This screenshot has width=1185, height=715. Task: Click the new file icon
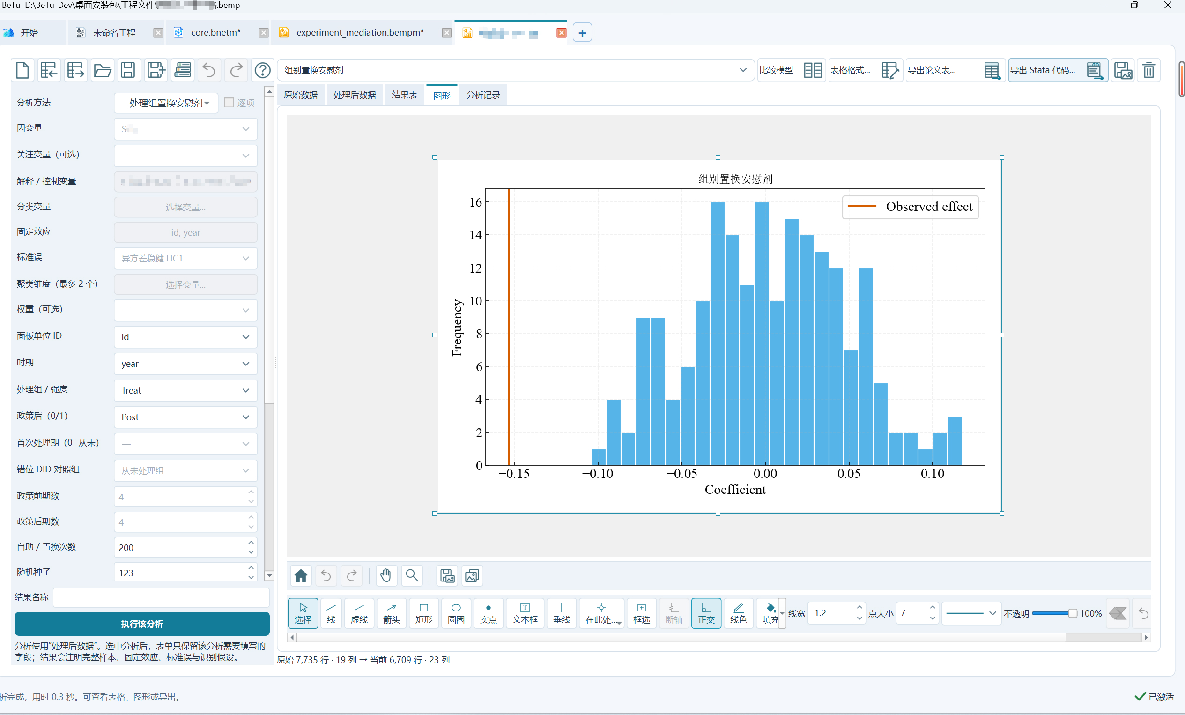coord(22,70)
